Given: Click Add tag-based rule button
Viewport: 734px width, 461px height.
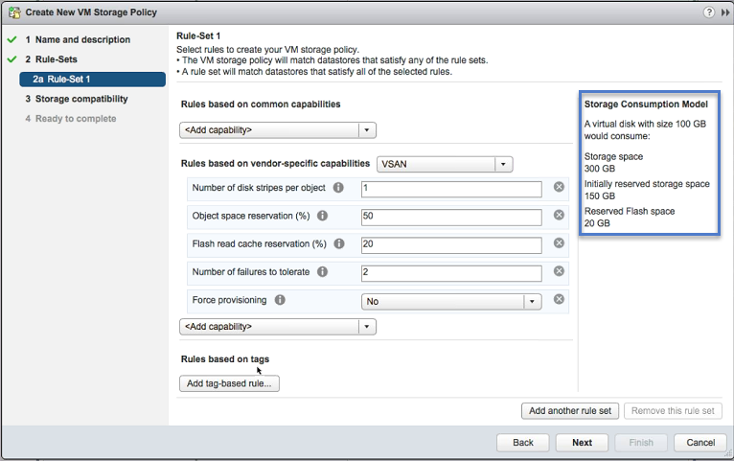Looking at the screenshot, I should pyautogui.click(x=229, y=383).
